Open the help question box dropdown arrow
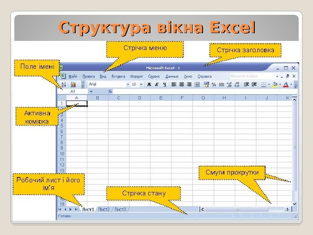The height and width of the screenshot is (235, 313). (x=277, y=76)
